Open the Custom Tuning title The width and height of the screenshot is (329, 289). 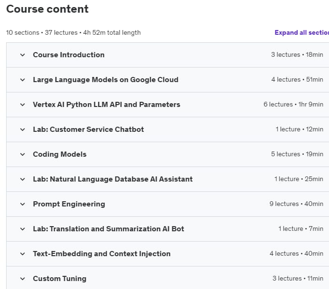(x=60, y=279)
